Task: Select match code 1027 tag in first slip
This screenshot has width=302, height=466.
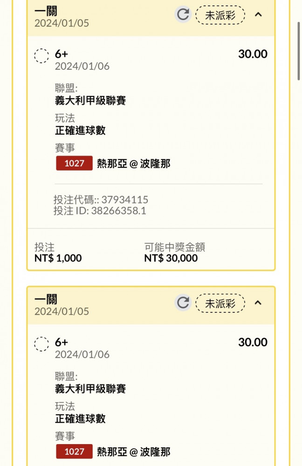Action: click(74, 163)
